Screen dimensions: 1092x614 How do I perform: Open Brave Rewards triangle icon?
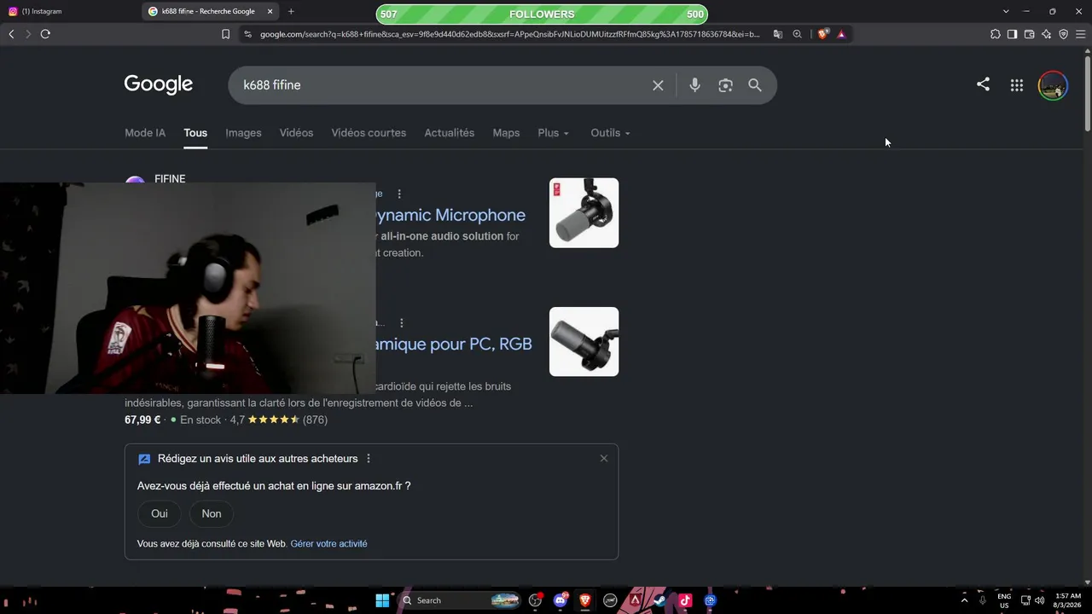pyautogui.click(x=841, y=34)
